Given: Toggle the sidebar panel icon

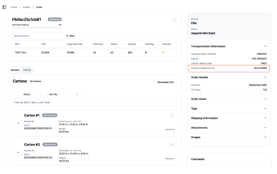Looking at the screenshot, I should tap(4, 7).
